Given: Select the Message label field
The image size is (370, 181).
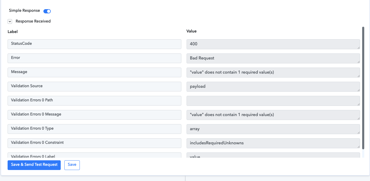Looking at the screenshot, I should click(x=94, y=72).
